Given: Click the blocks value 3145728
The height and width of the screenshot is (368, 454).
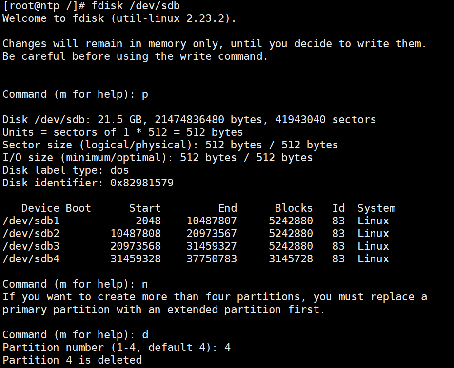Looking at the screenshot, I should click(x=291, y=259).
